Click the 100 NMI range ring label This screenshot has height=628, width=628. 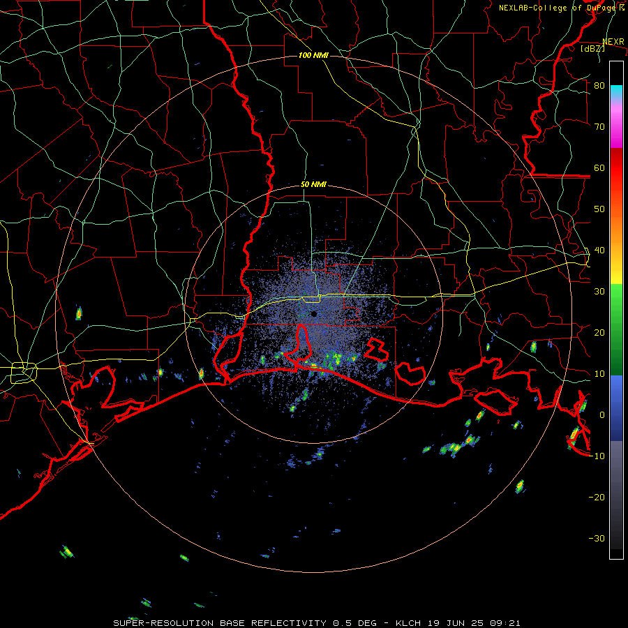(x=313, y=55)
